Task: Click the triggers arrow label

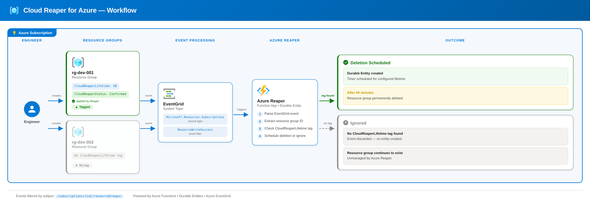Action: pos(242,110)
